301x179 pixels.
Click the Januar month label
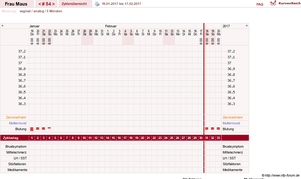[34, 26]
